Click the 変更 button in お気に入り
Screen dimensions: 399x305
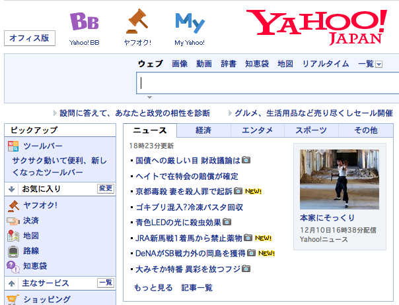coord(106,188)
